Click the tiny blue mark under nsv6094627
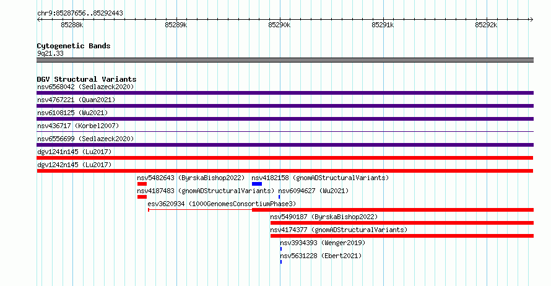The height and width of the screenshot is (286, 551). 279,197
